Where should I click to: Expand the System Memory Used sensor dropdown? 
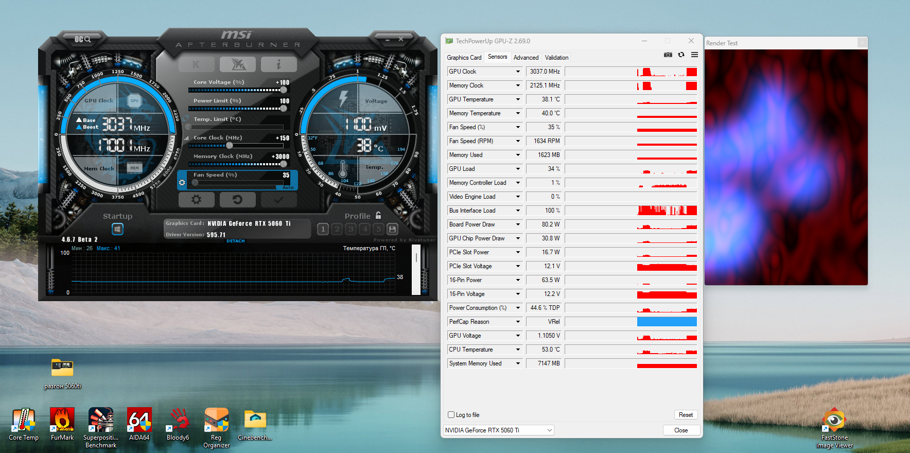tap(518, 363)
